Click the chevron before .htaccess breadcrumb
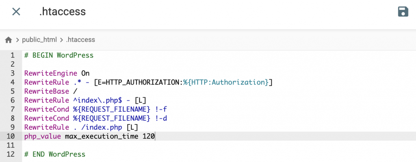This screenshot has width=416, height=162. pyautogui.click(x=61, y=40)
